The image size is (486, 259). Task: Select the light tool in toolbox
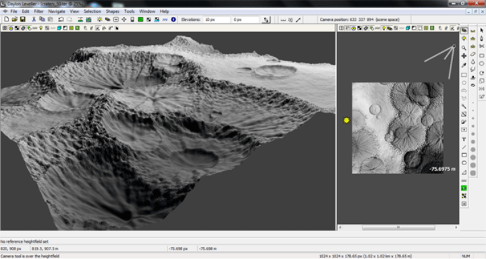464,38
